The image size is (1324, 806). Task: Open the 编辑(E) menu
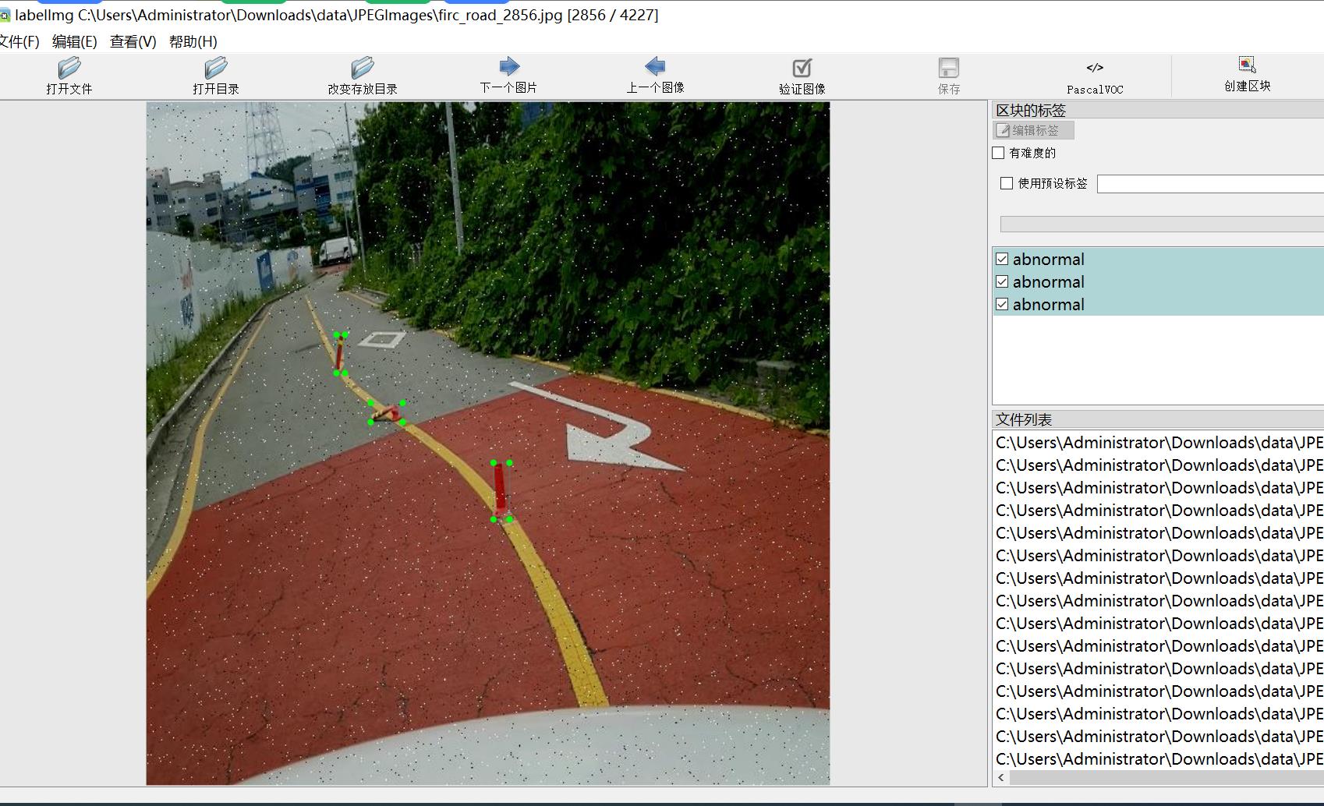point(75,41)
